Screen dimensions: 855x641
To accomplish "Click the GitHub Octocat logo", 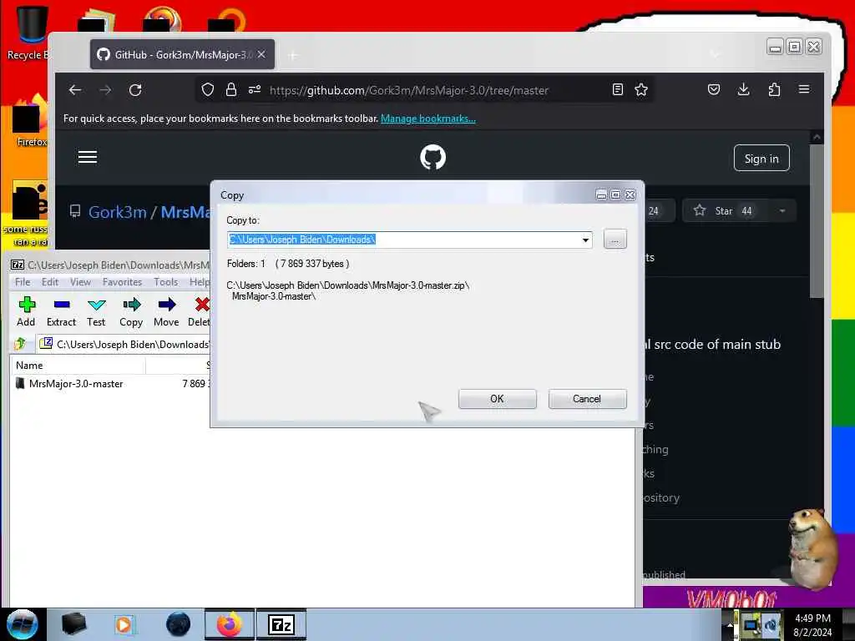I will 433,158.
